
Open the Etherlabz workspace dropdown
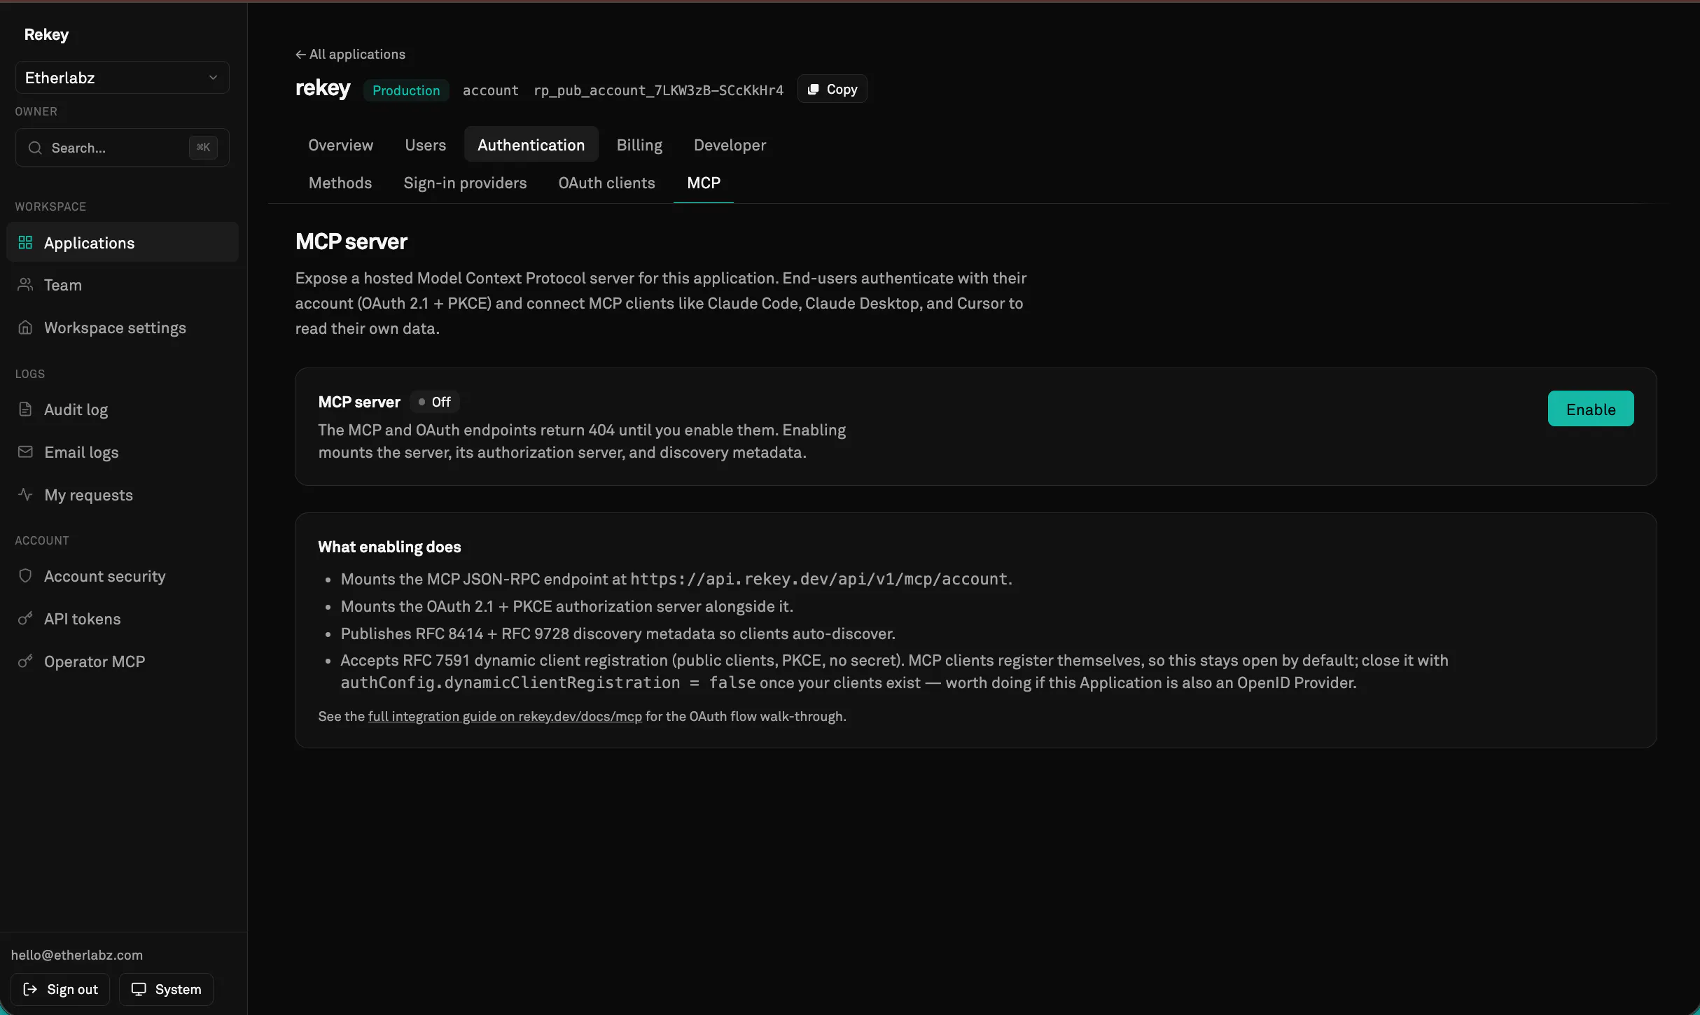click(123, 78)
